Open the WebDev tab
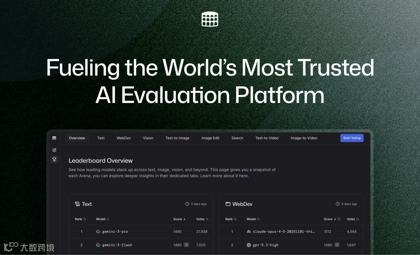 click(x=124, y=138)
